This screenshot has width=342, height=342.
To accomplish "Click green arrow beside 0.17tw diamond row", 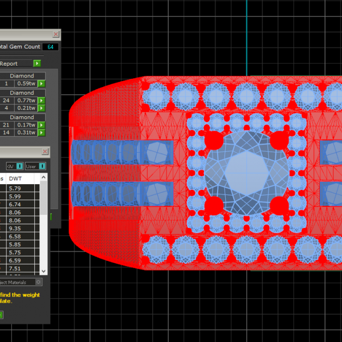I will pos(41,125).
